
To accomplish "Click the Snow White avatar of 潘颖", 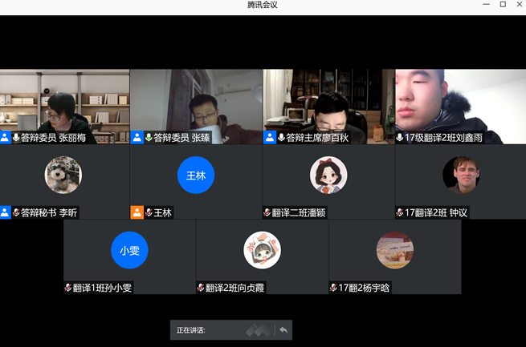I will coord(328,175).
